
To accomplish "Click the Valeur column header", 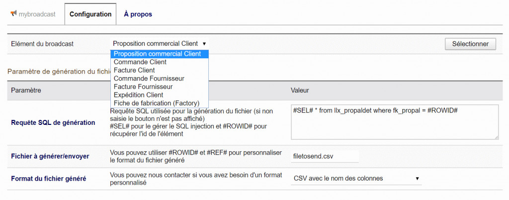I will pyautogui.click(x=300, y=91).
